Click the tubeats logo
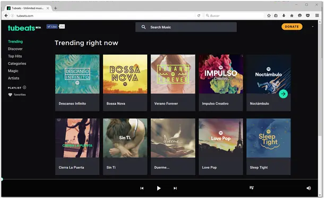The image size is (324, 199). point(24,28)
